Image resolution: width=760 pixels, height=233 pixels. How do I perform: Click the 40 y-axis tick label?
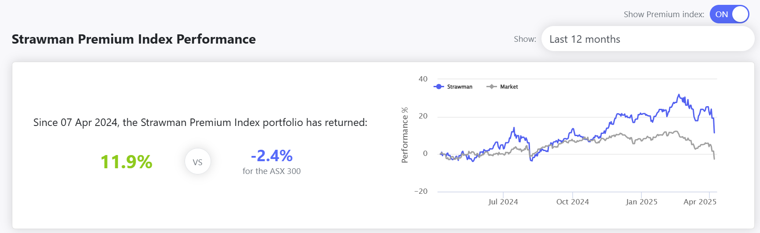coord(423,79)
